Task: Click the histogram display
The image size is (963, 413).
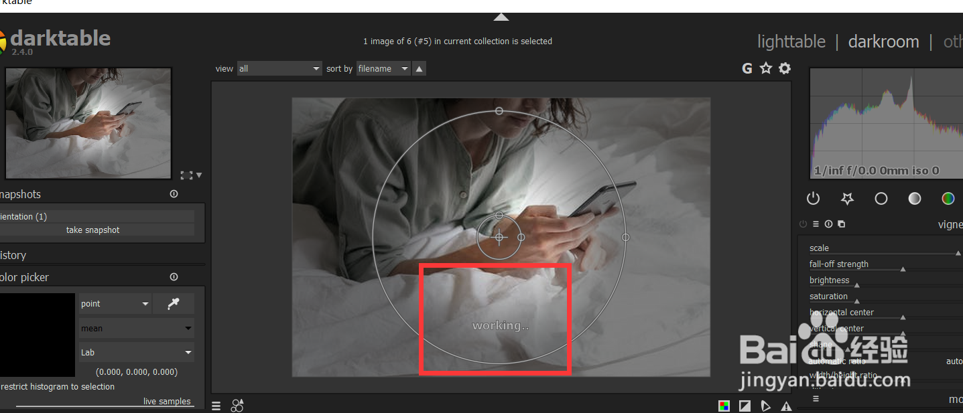Action: click(x=886, y=123)
